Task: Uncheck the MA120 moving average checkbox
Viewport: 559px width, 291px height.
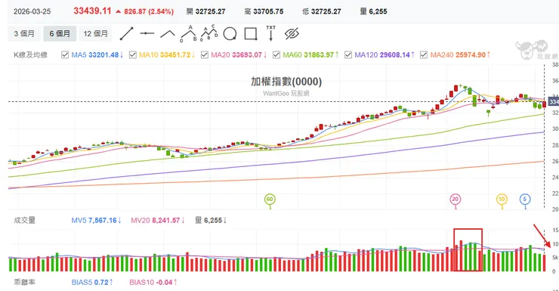Action: 348,55
